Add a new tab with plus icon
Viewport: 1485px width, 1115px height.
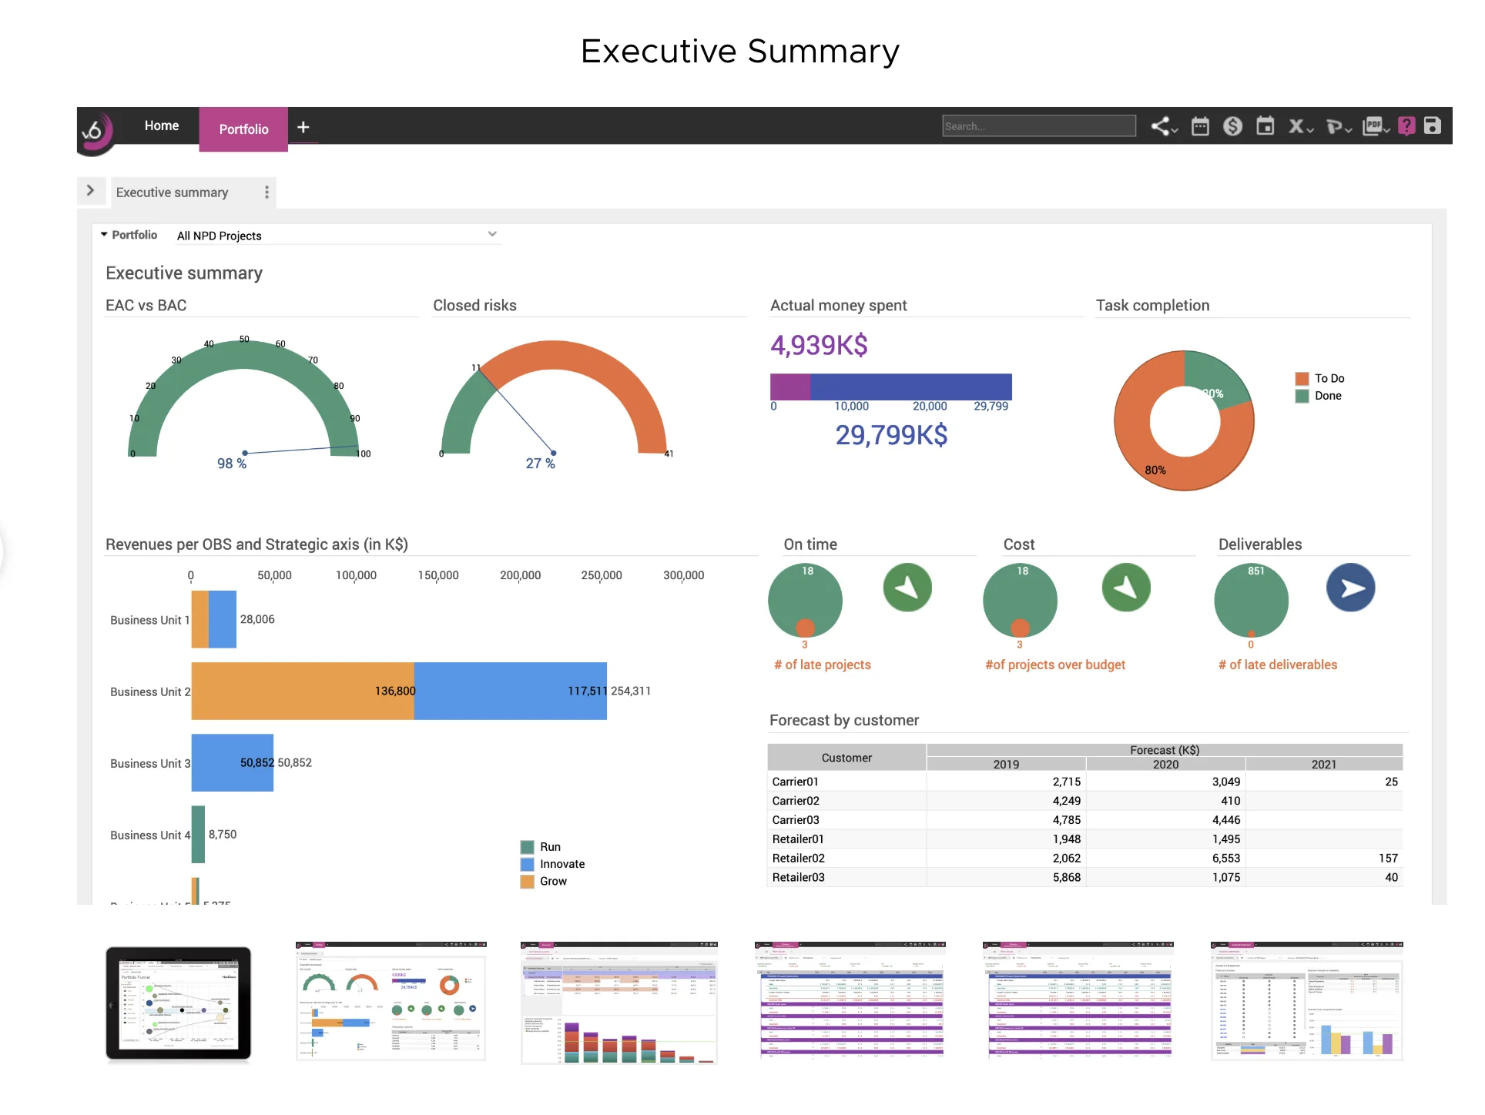point(303,127)
